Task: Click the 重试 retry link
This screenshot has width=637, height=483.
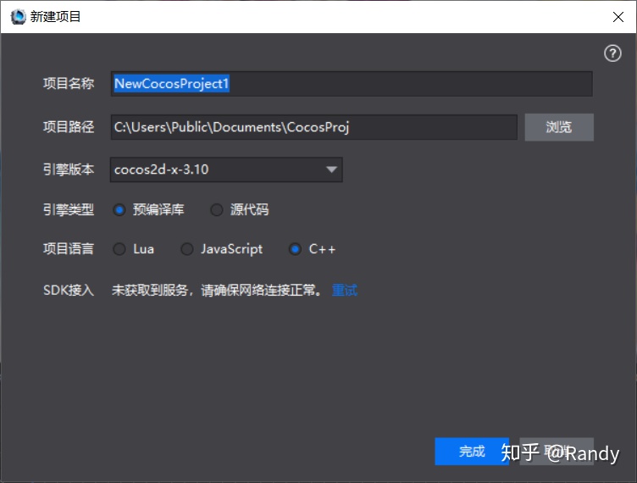Action: coord(345,290)
